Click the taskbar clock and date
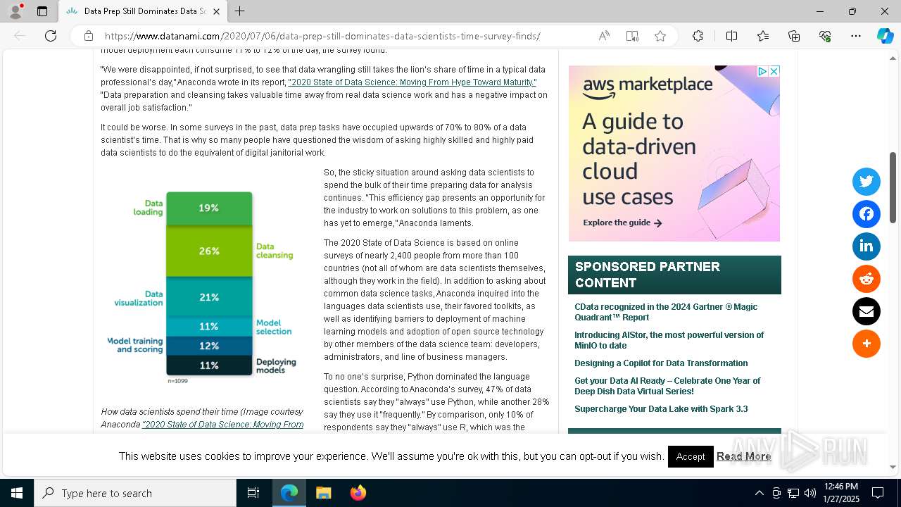 point(840,493)
